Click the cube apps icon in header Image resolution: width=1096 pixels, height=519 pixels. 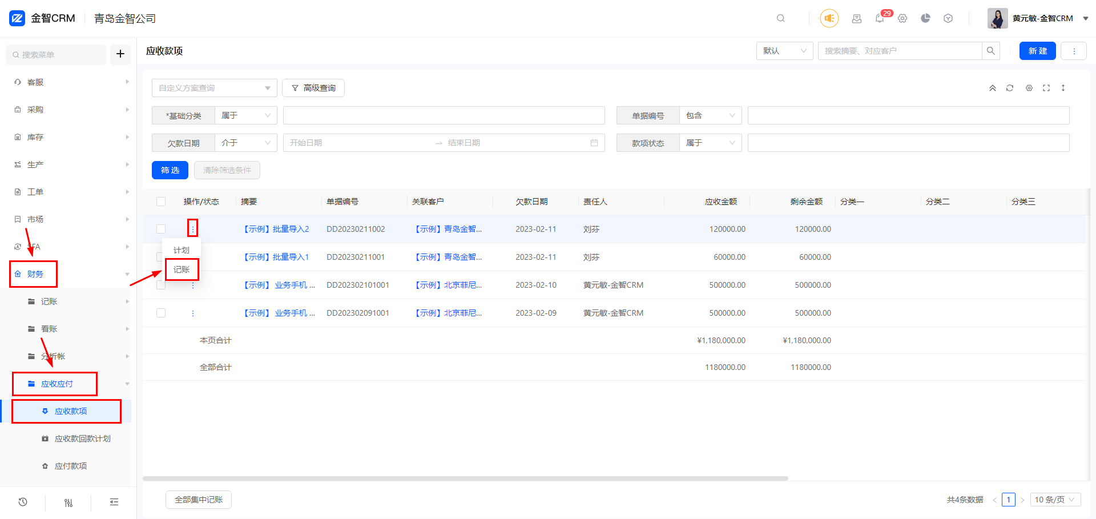pyautogui.click(x=948, y=18)
